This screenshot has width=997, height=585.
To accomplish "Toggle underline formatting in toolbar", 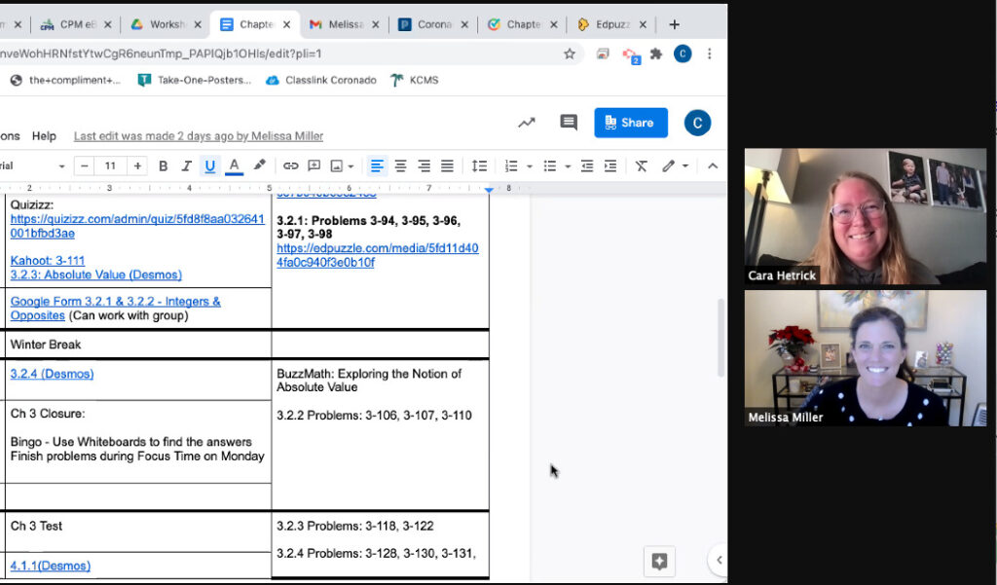I will click(x=209, y=166).
